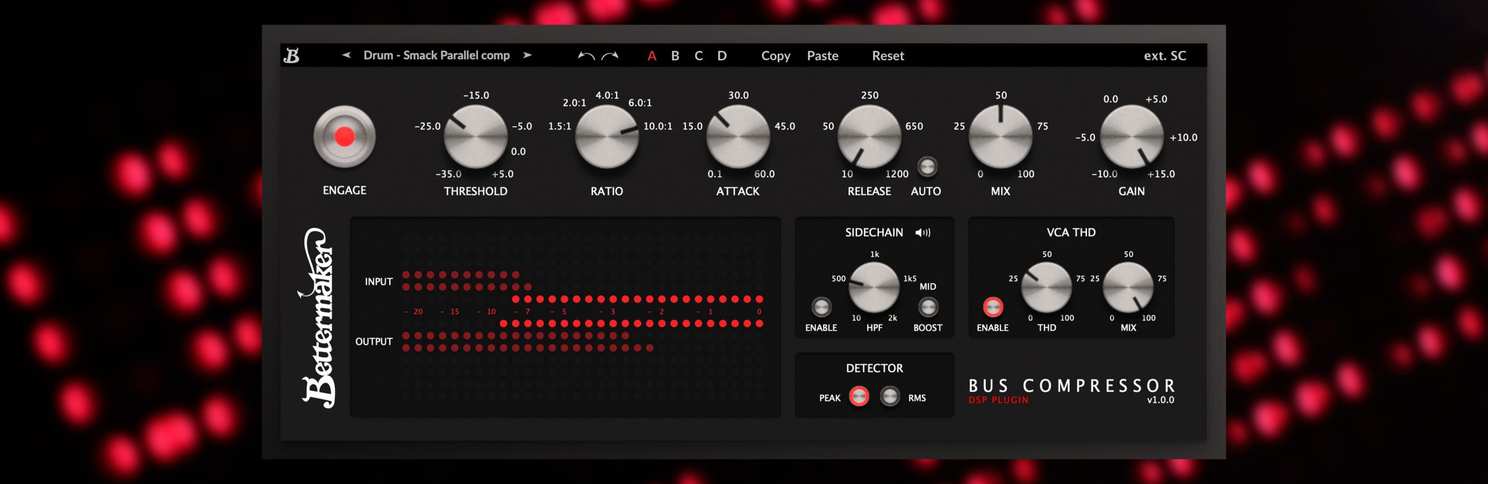
Task: Click the GAIN knob
Action: pyautogui.click(x=1132, y=137)
